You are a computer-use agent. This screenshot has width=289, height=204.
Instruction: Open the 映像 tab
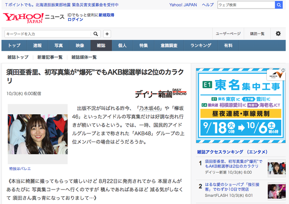click(x=80, y=45)
